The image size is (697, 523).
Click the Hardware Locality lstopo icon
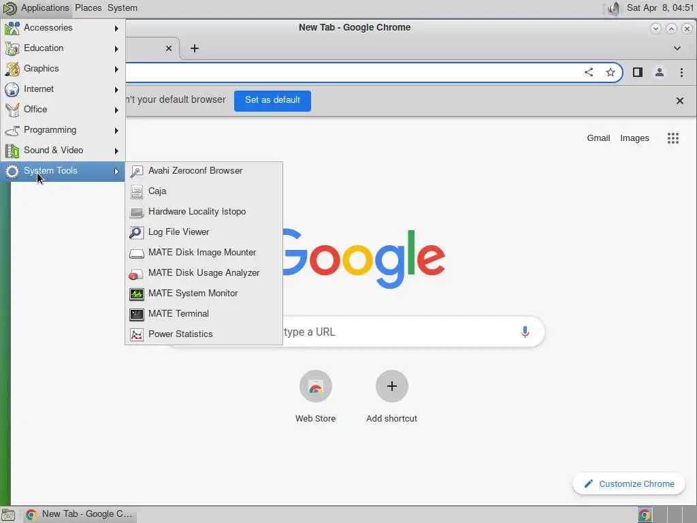(136, 212)
